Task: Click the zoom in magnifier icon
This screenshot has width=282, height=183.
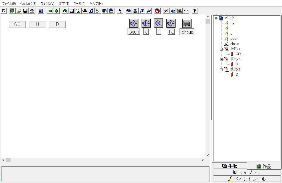Action: click(142, 11)
